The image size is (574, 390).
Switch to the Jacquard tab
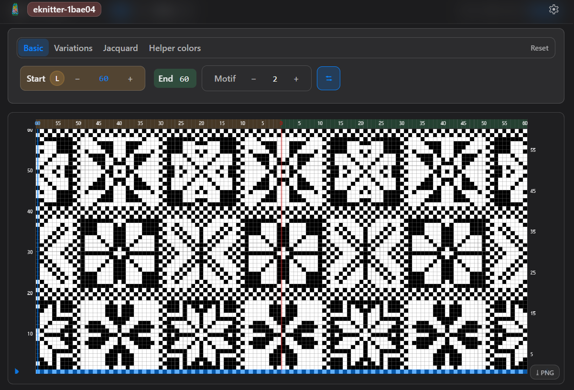pyautogui.click(x=120, y=48)
